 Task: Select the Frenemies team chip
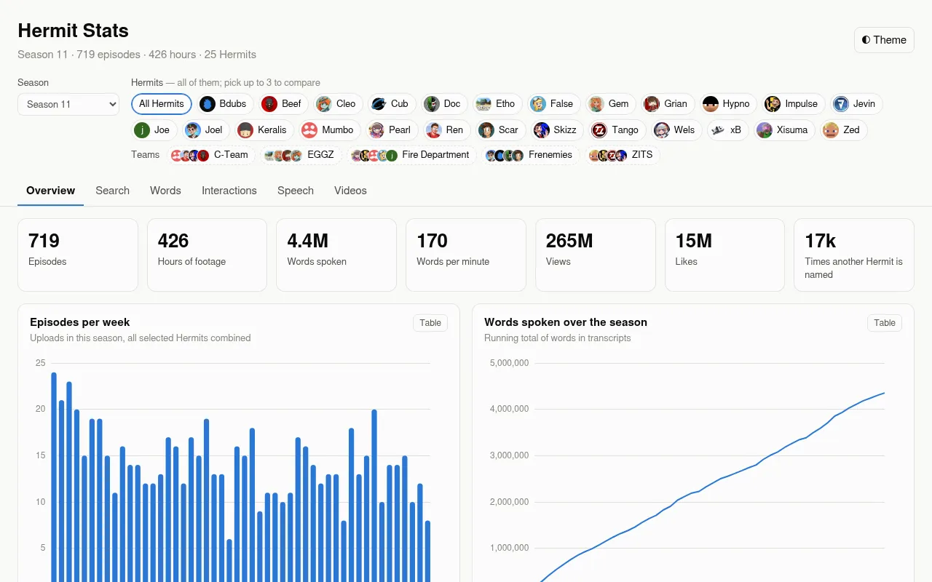coord(531,155)
